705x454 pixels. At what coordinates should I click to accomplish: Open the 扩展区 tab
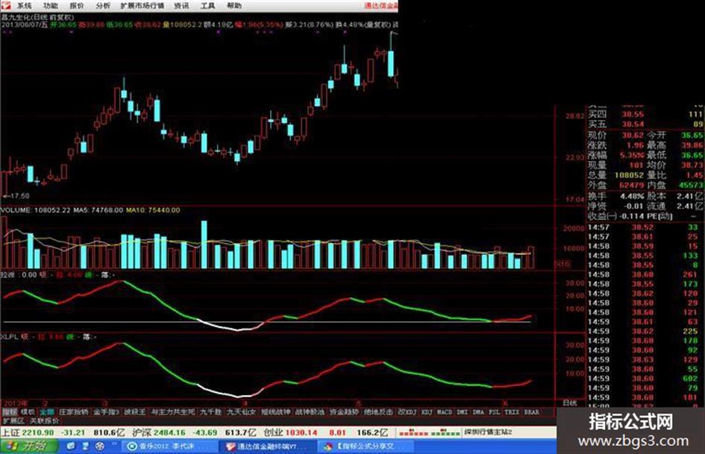point(13,421)
